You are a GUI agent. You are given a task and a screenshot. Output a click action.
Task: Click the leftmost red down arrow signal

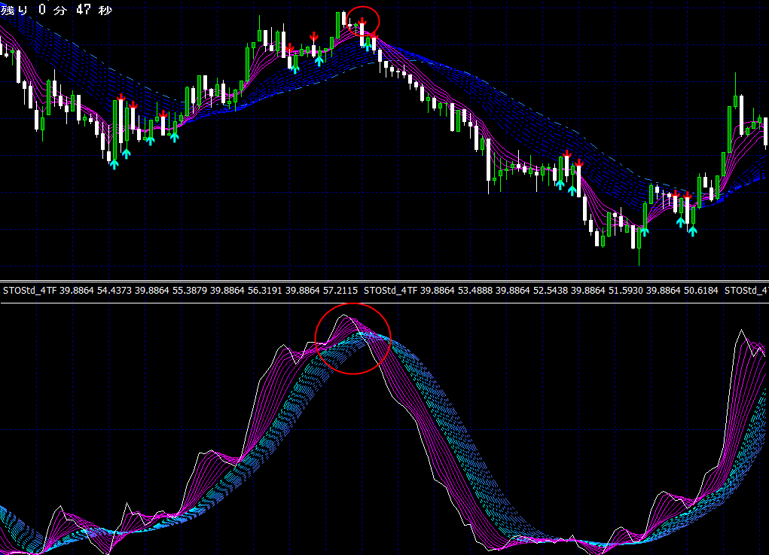(x=121, y=97)
